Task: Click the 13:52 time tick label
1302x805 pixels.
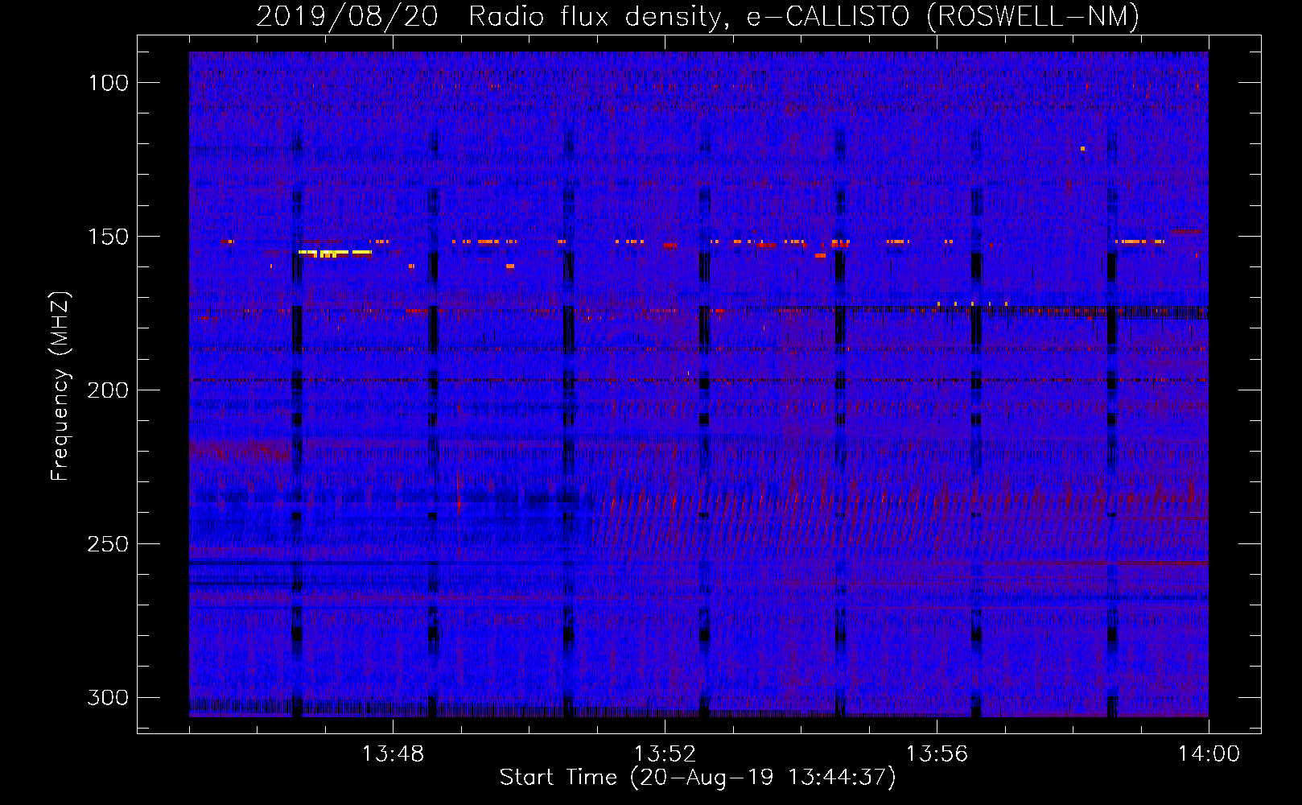Action: click(x=665, y=754)
